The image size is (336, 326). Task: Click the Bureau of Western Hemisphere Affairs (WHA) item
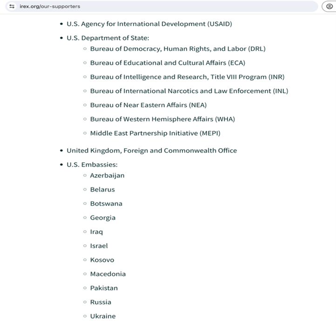[x=162, y=119]
